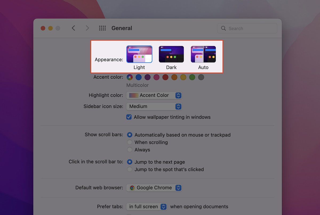320x215 pixels.
Task: Click in the Search field
Action: click(247, 28)
